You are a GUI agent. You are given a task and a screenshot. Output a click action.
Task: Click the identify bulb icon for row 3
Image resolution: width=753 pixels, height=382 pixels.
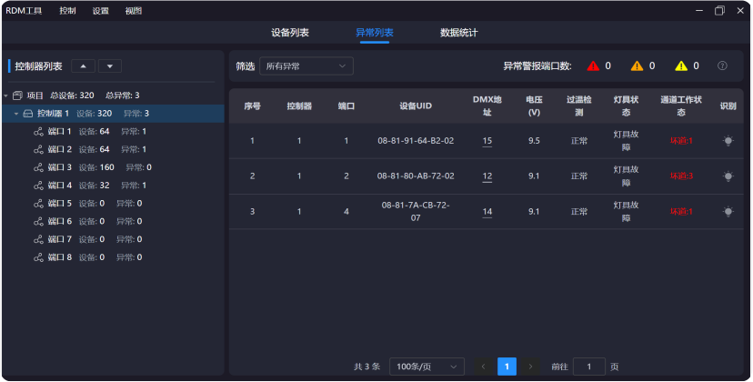728,211
